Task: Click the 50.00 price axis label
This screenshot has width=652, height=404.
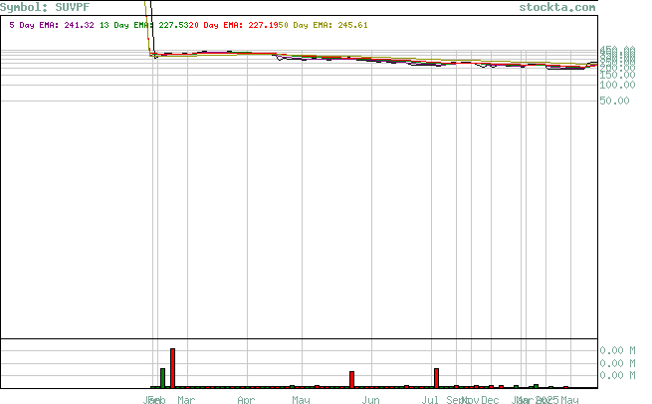Action: [x=614, y=101]
